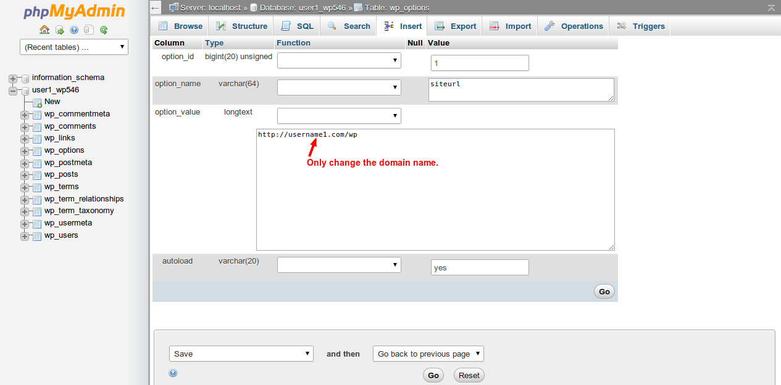Open the 'Go back to previous page' dropdown
The width and height of the screenshot is (781, 385).
428,354
